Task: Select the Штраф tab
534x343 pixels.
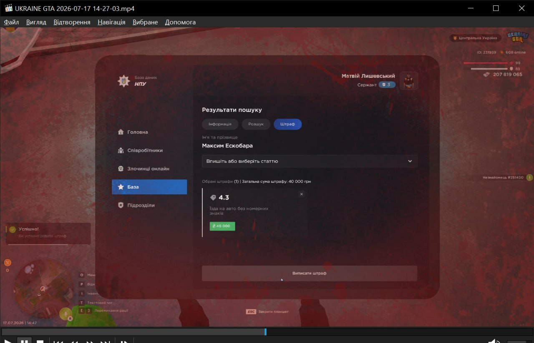Action: [287, 124]
